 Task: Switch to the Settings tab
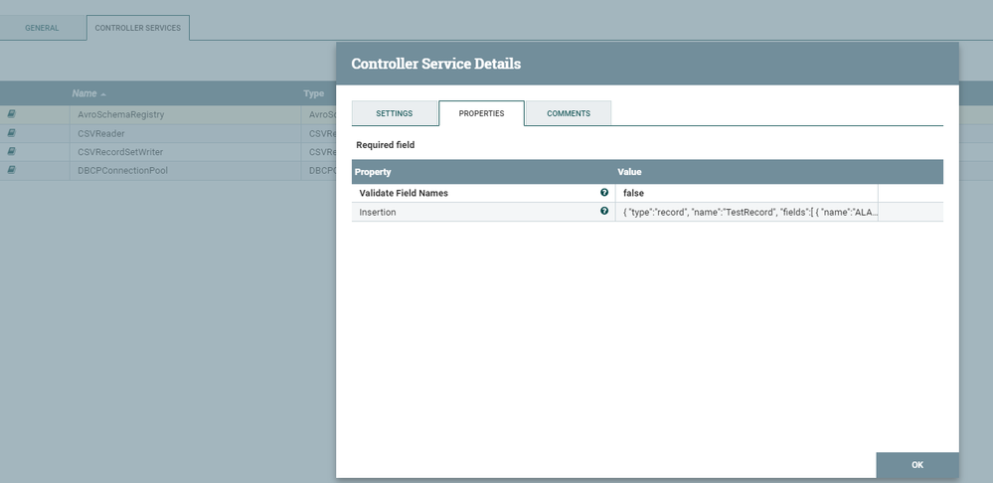tap(394, 113)
